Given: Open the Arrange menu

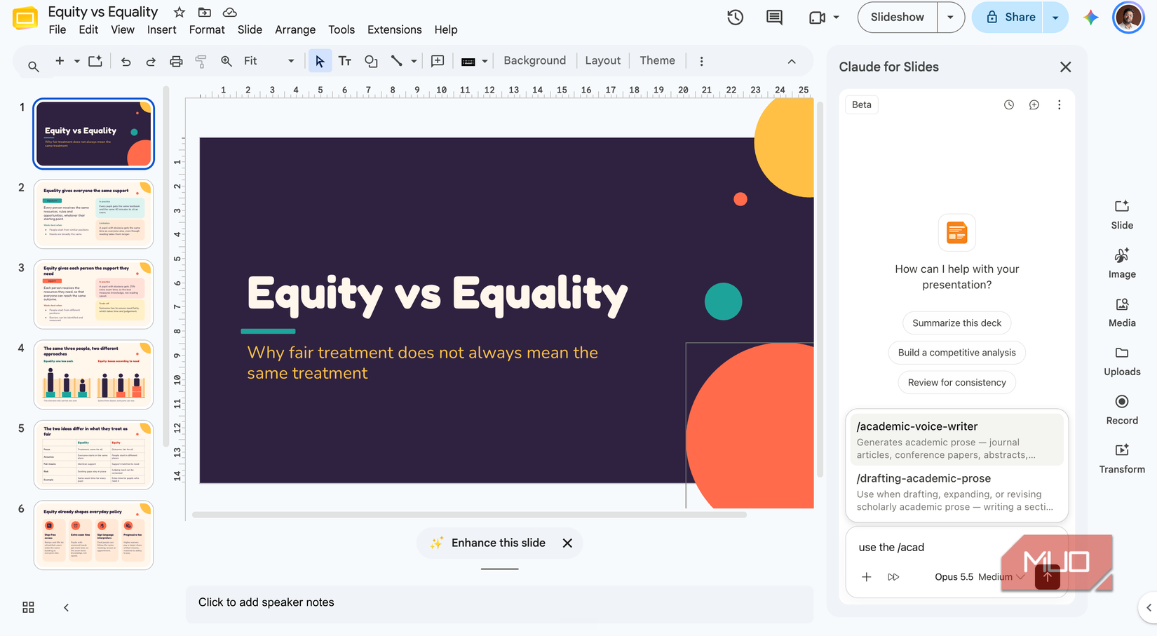Looking at the screenshot, I should pyautogui.click(x=295, y=29).
